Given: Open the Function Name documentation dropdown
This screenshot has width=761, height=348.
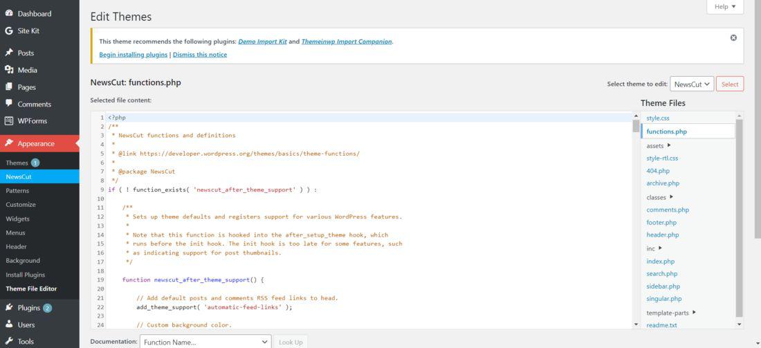Looking at the screenshot, I should 205,342.
